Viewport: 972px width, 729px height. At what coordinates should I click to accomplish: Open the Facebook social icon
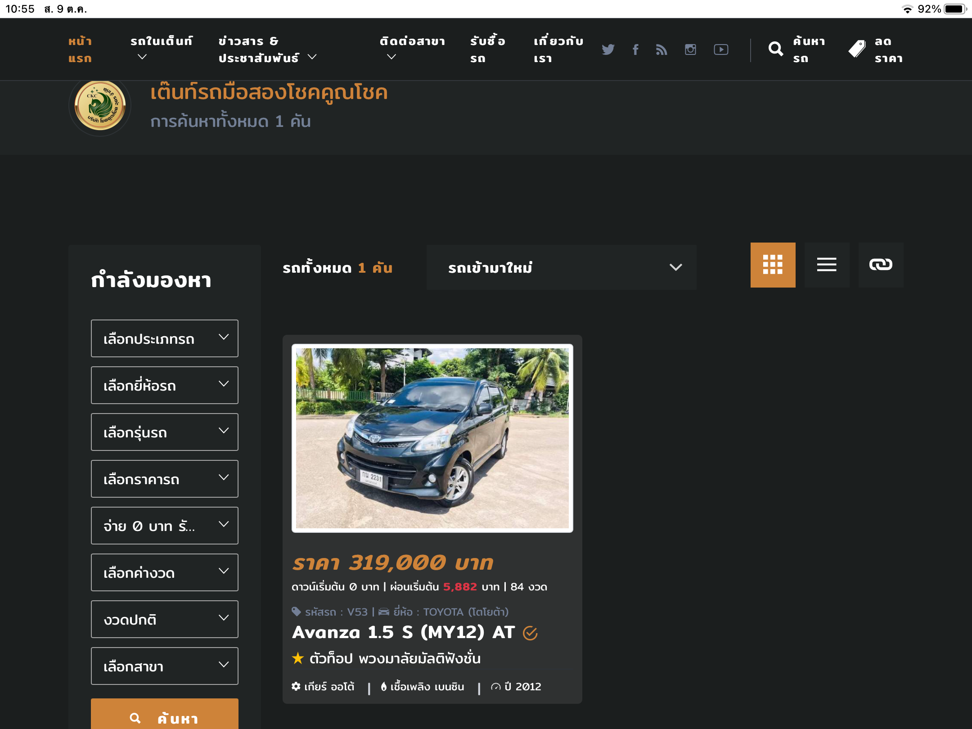635,49
